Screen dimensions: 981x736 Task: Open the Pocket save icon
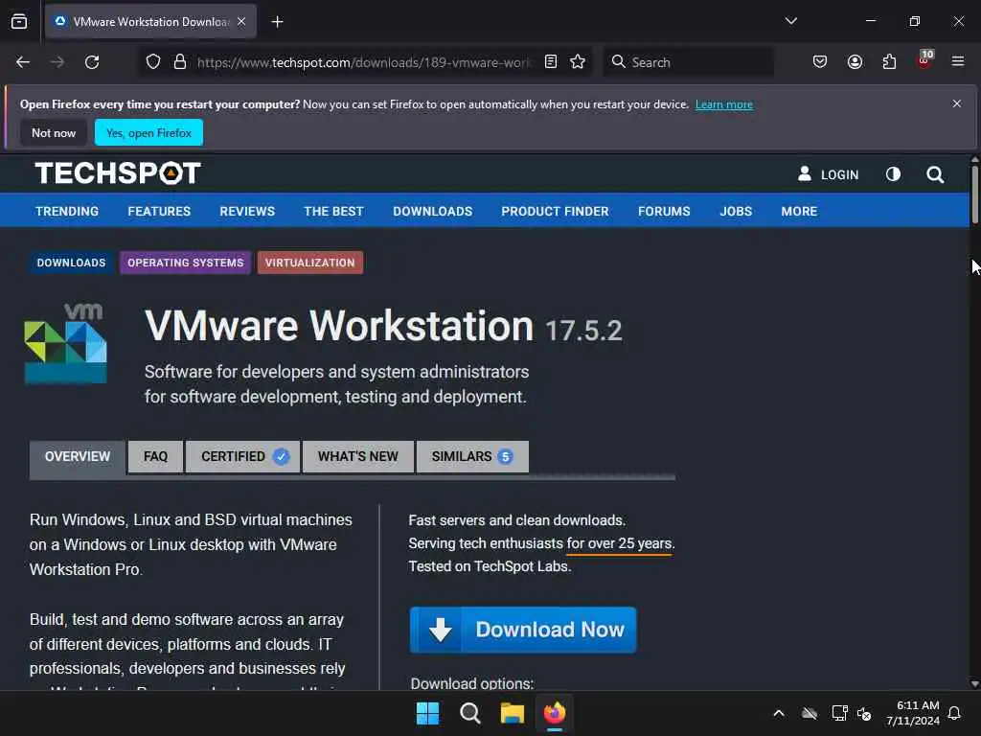(820, 62)
